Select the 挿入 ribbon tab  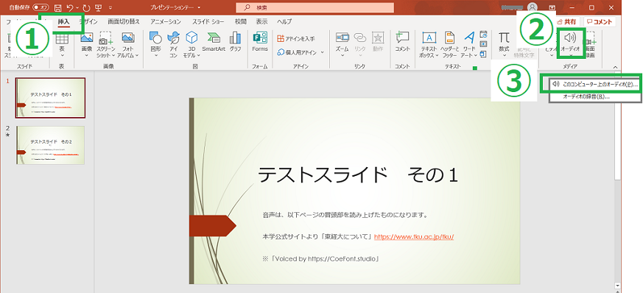63,22
